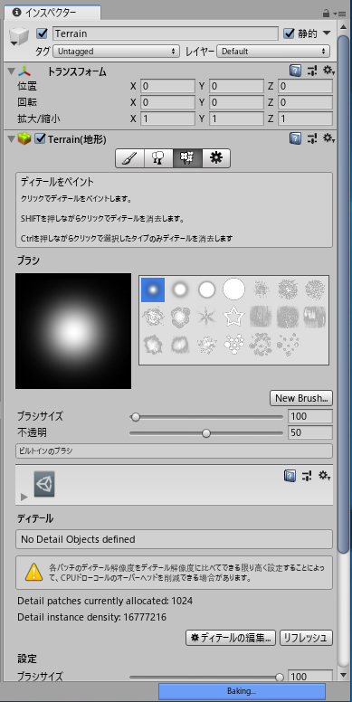
Task: Collapse the Terrain(地形) component foldout
Action: 11,139
